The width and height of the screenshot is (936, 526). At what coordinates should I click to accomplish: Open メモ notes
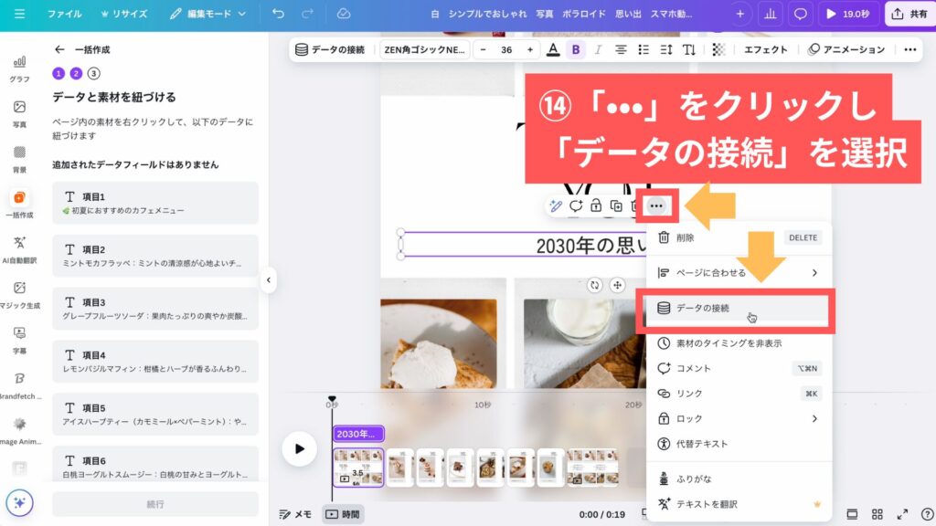click(x=295, y=514)
